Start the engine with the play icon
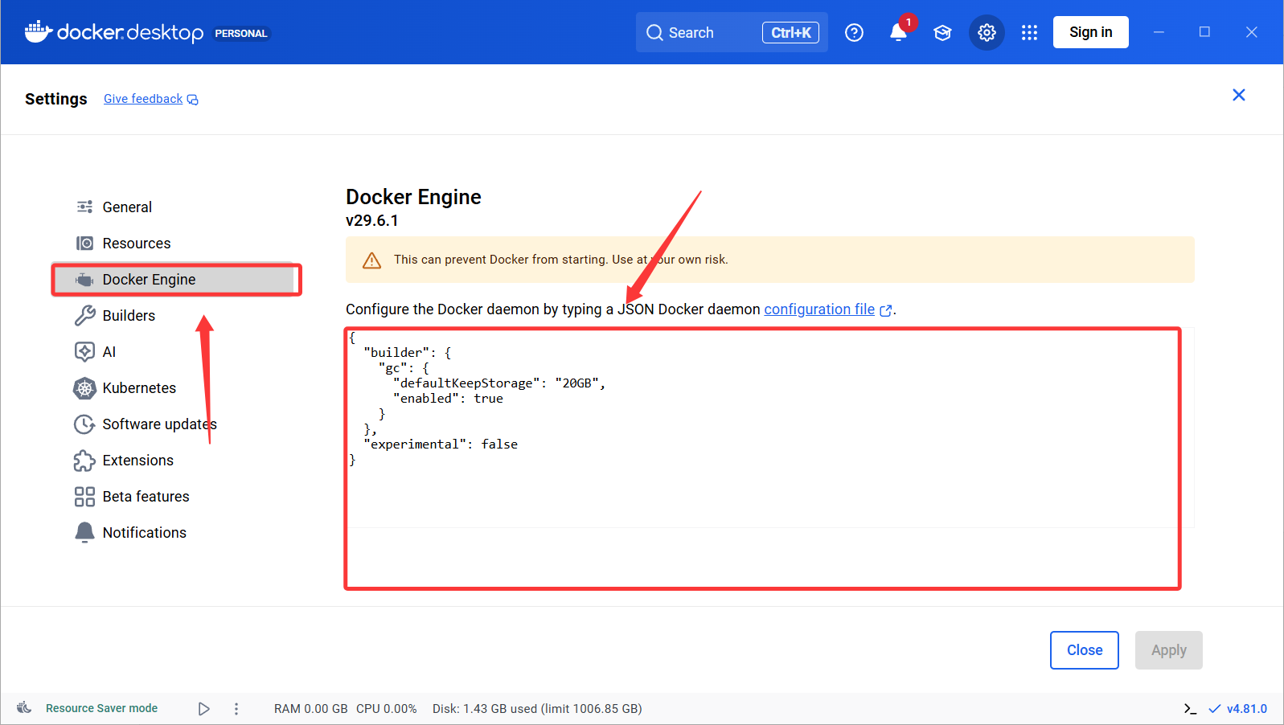This screenshot has height=725, width=1284. pos(204,709)
